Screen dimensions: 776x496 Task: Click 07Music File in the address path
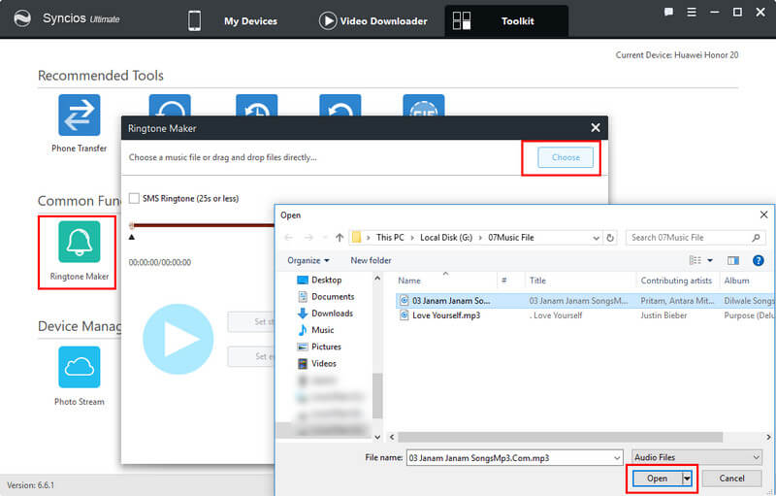click(511, 238)
